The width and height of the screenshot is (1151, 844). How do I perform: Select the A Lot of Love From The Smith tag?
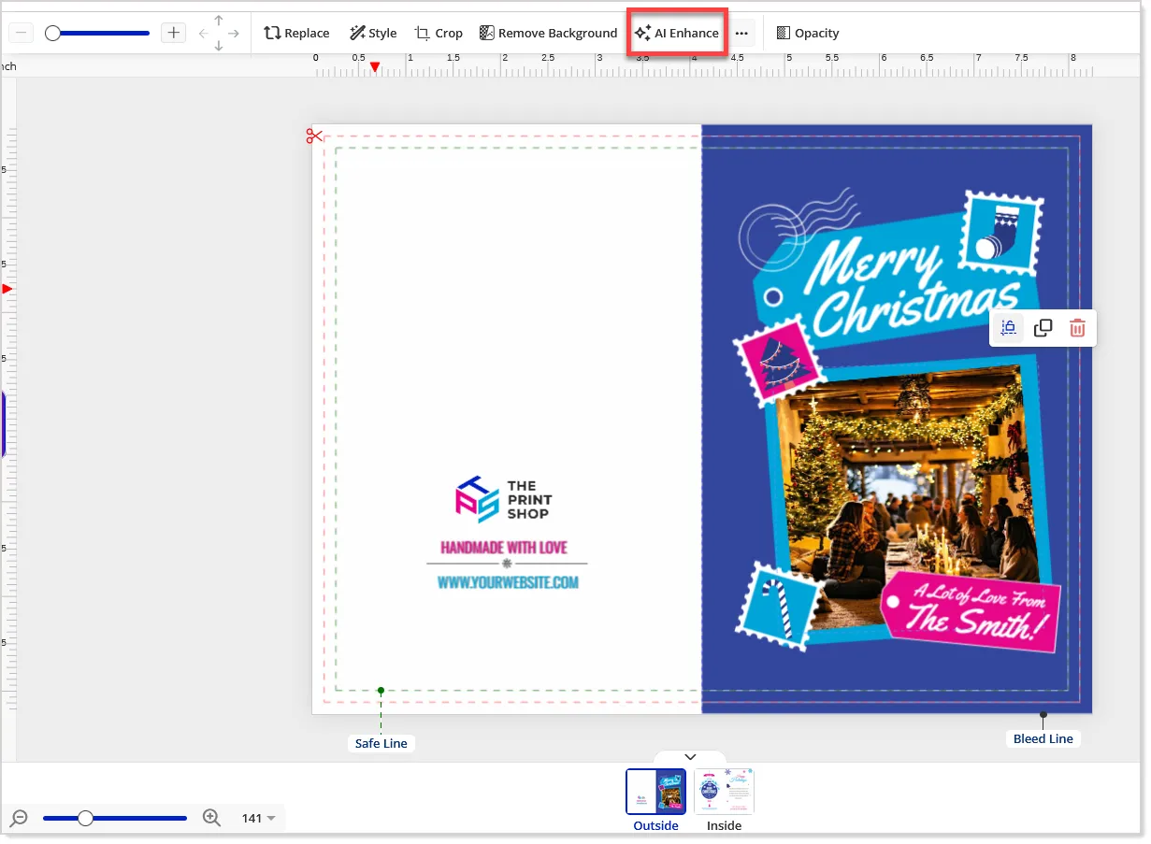click(x=972, y=610)
